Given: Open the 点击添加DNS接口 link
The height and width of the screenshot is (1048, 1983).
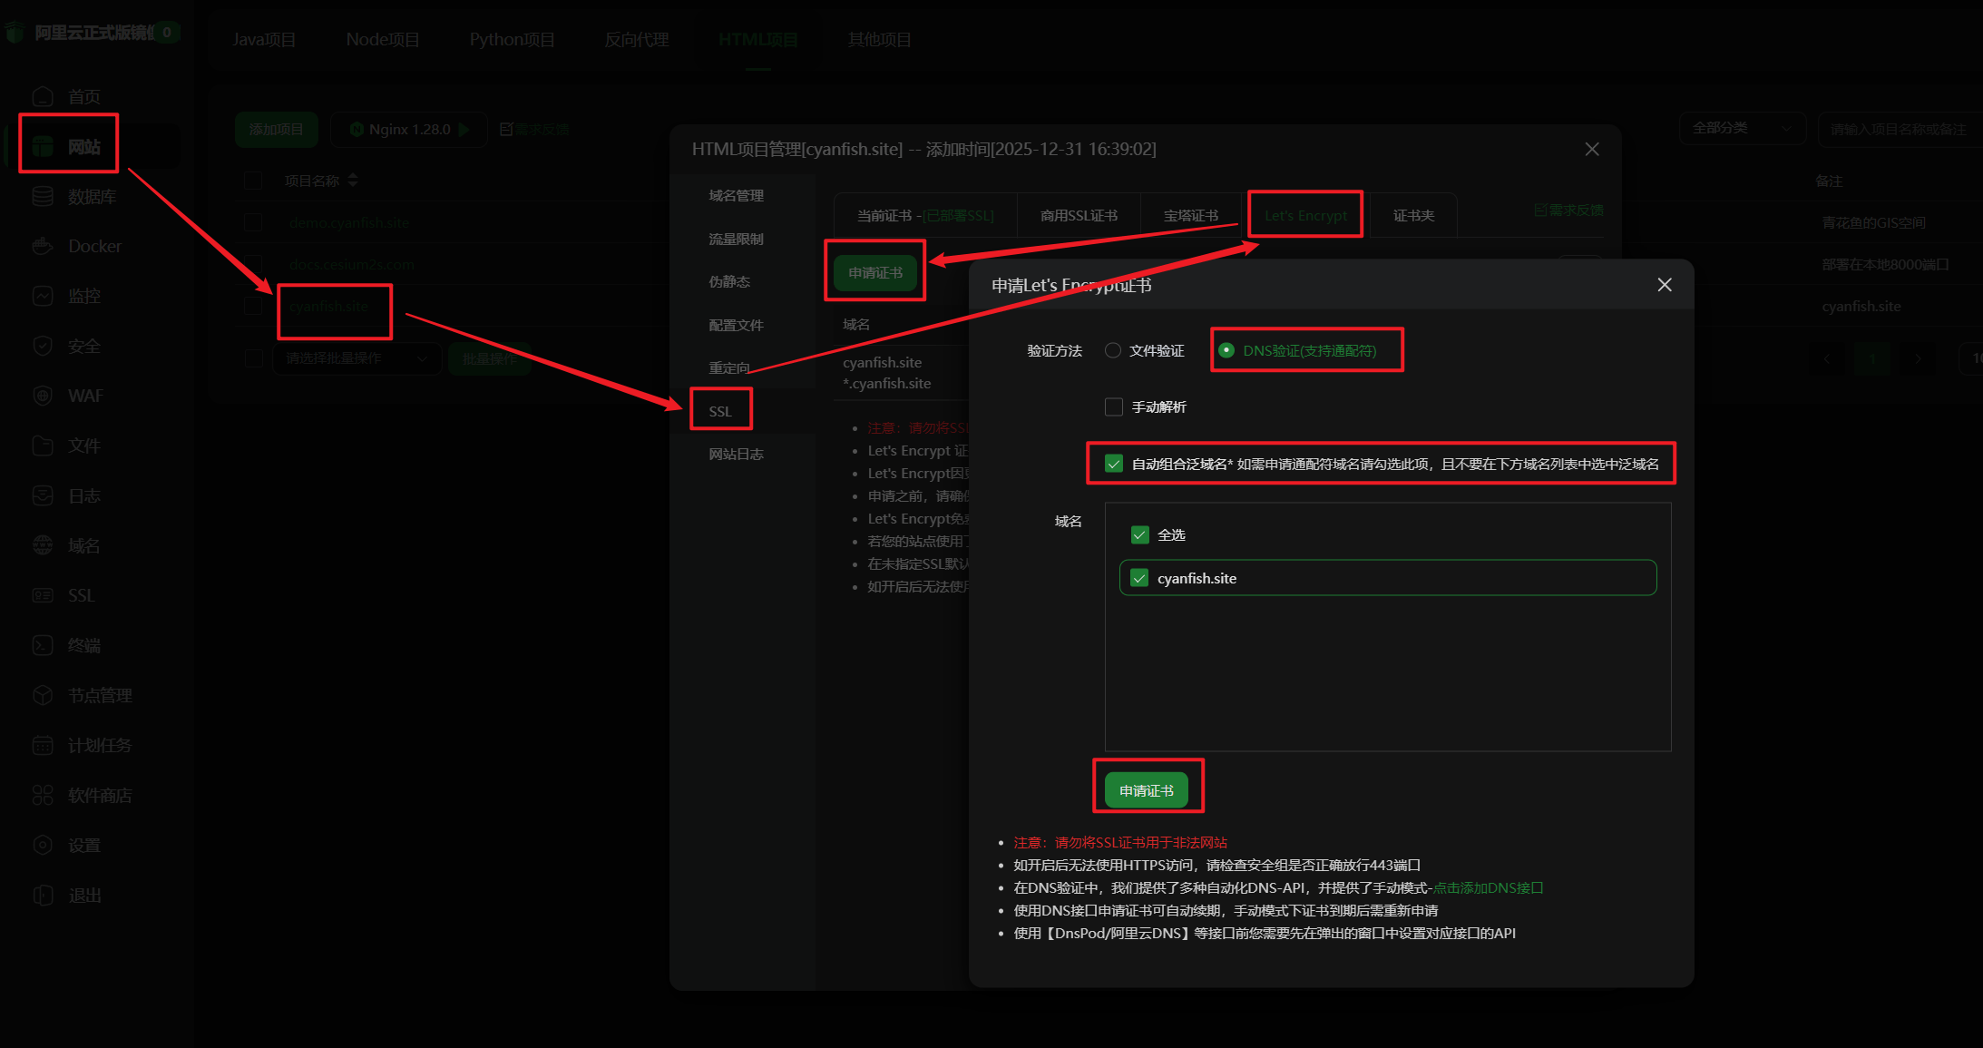Looking at the screenshot, I should point(1488,887).
